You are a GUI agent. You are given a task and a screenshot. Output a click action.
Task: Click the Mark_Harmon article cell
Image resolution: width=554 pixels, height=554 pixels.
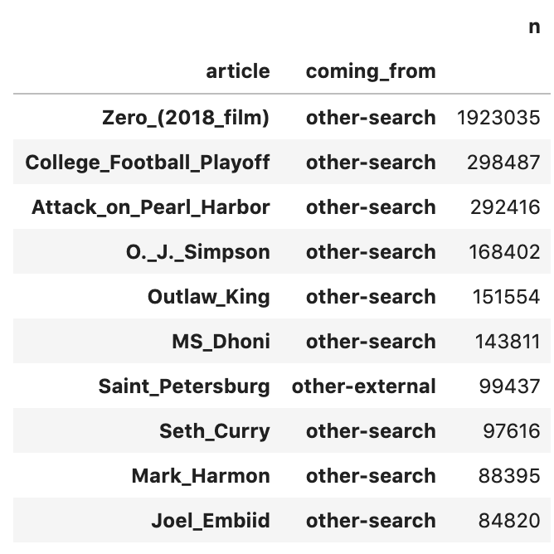201,476
